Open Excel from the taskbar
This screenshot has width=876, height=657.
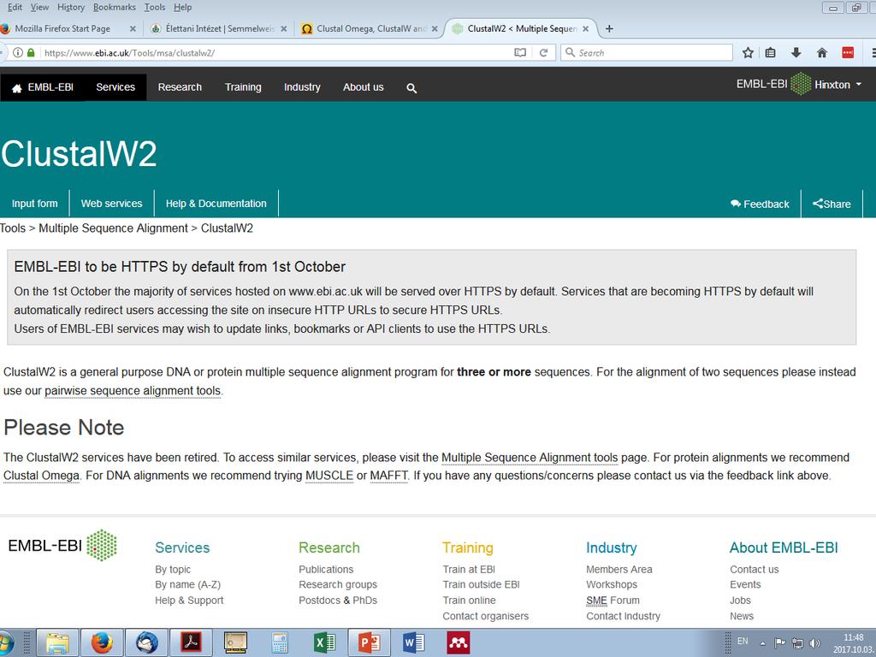click(324, 643)
